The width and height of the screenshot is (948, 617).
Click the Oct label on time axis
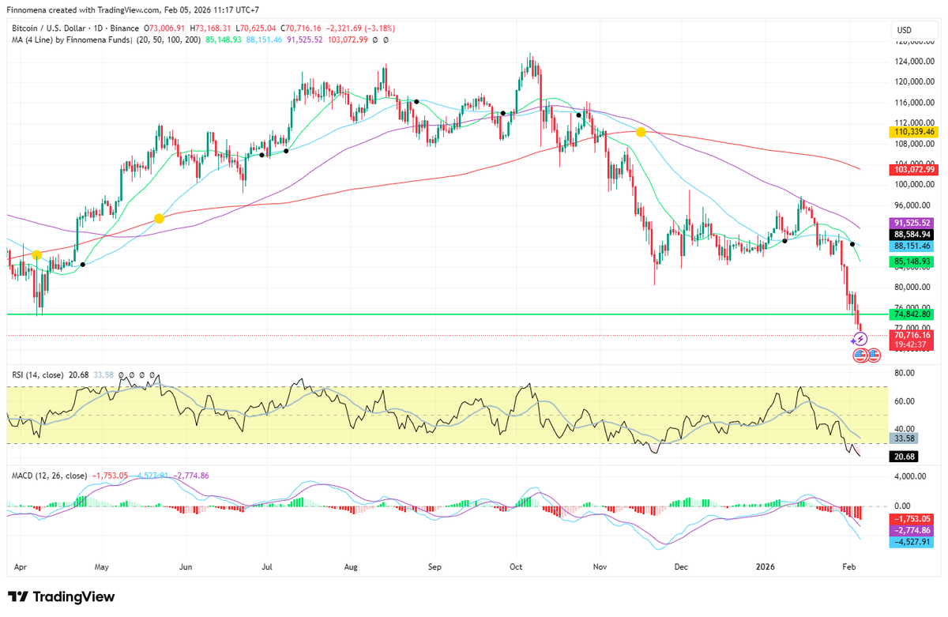click(x=516, y=566)
